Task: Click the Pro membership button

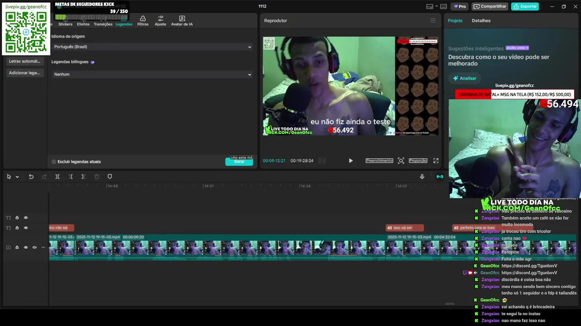Action: tap(459, 6)
